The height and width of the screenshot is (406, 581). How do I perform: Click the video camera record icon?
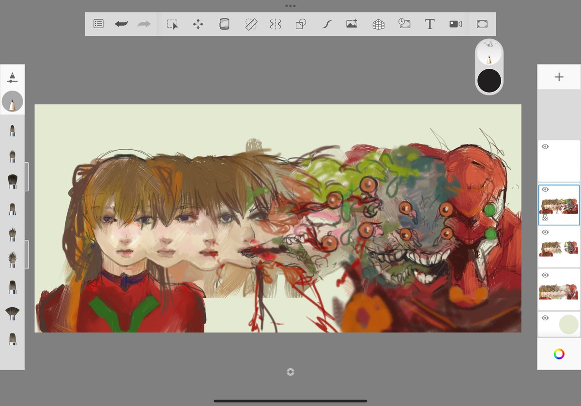tap(456, 24)
